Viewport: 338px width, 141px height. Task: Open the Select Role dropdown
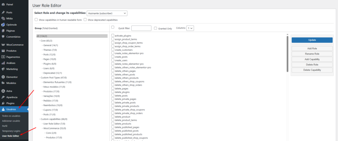tap(107, 13)
